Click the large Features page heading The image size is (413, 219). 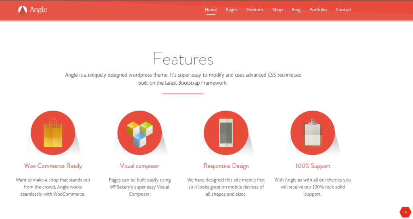point(183,58)
